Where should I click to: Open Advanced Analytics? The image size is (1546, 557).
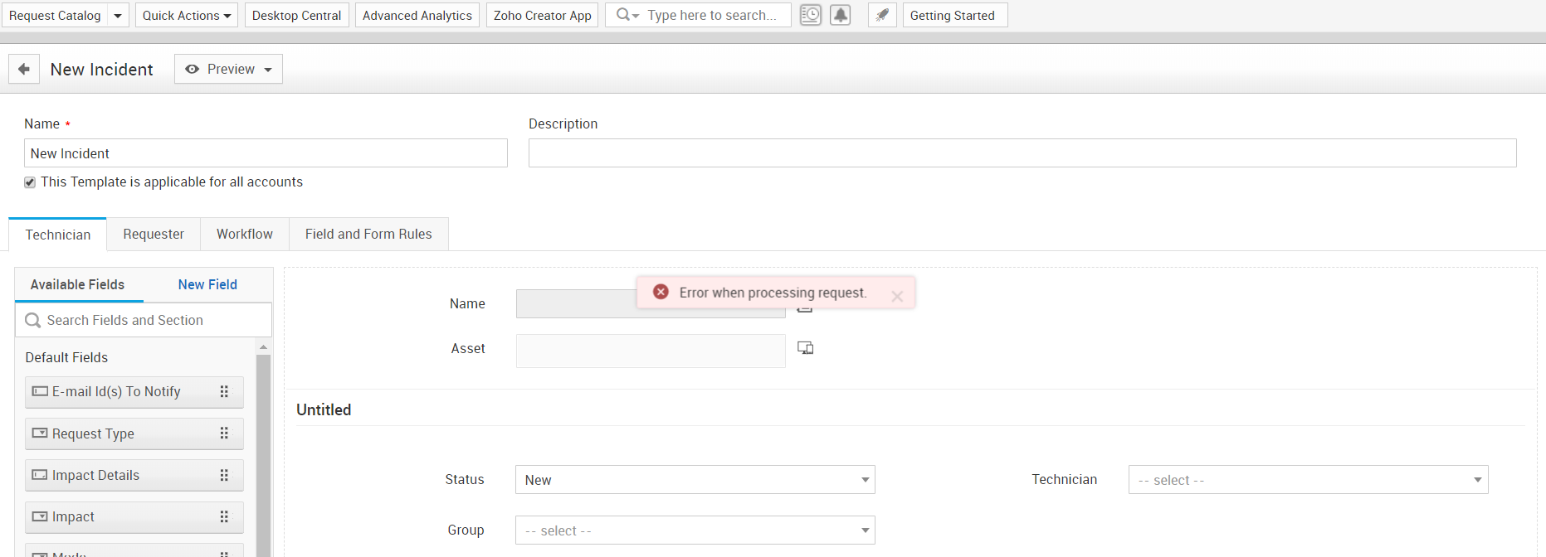[x=417, y=15]
